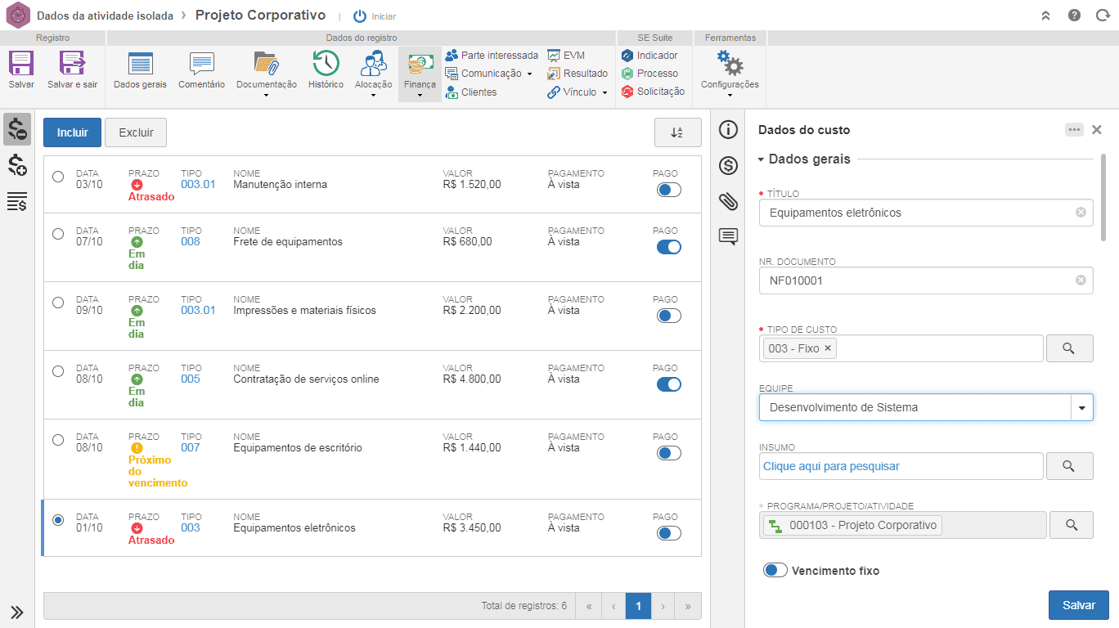Click the Clique aqui para pesquisar link
Screen dimensions: 1119x628
pos(831,466)
